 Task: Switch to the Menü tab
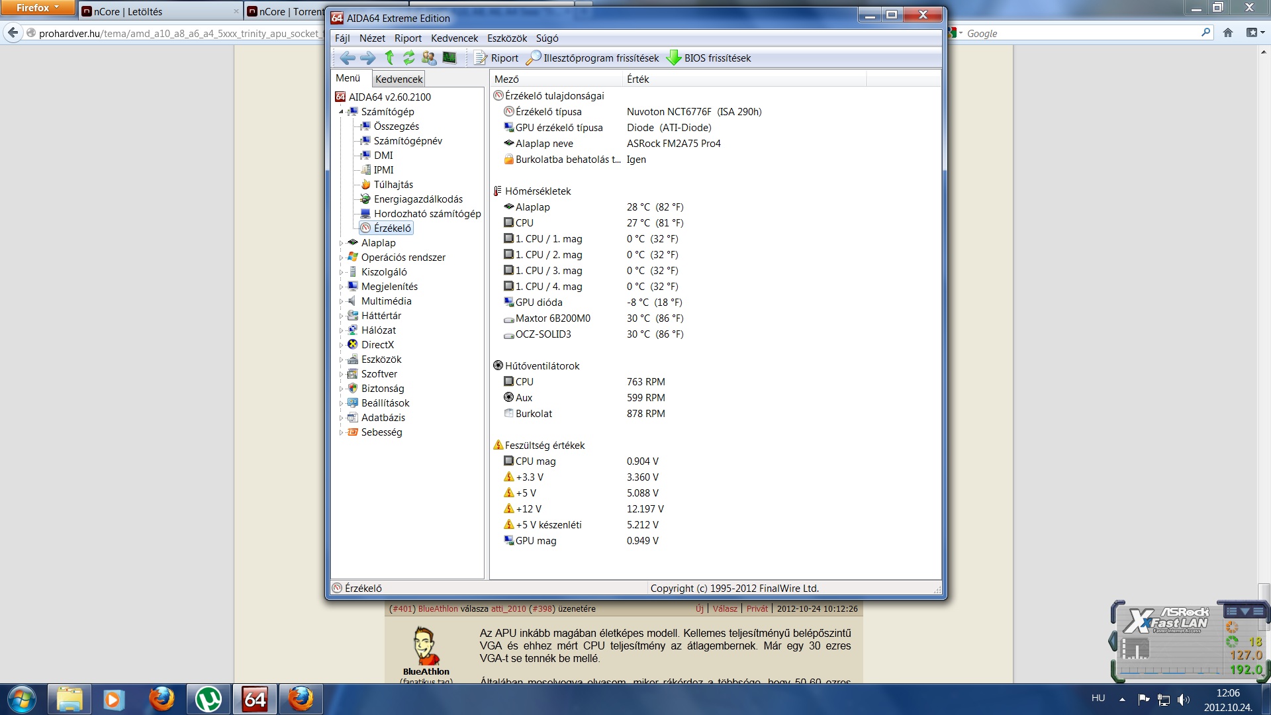[348, 78]
